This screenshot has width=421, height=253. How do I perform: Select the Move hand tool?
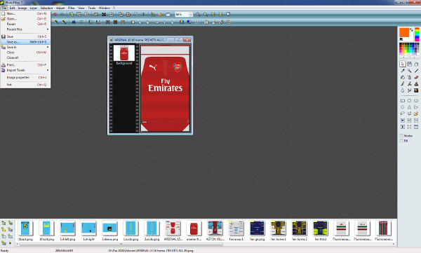[416, 64]
